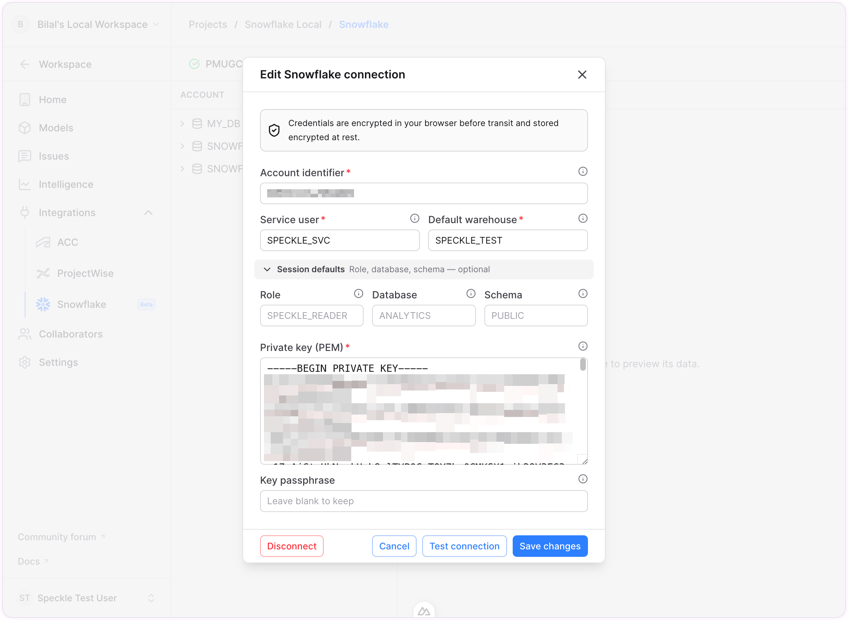Image resolution: width=848 pixels, height=620 pixels.
Task: Click the Schema info icon
Action: (x=583, y=293)
